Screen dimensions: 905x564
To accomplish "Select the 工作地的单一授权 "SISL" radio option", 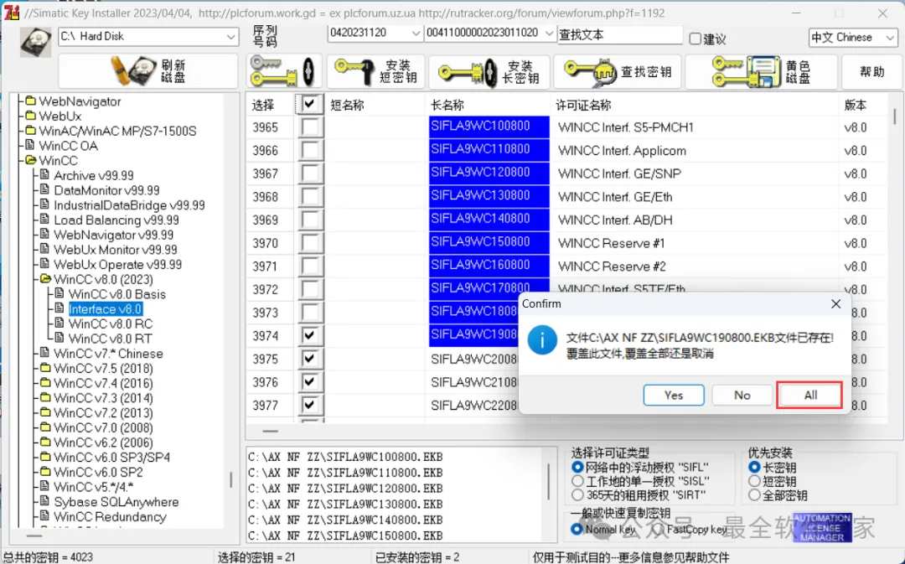I will tap(577, 481).
